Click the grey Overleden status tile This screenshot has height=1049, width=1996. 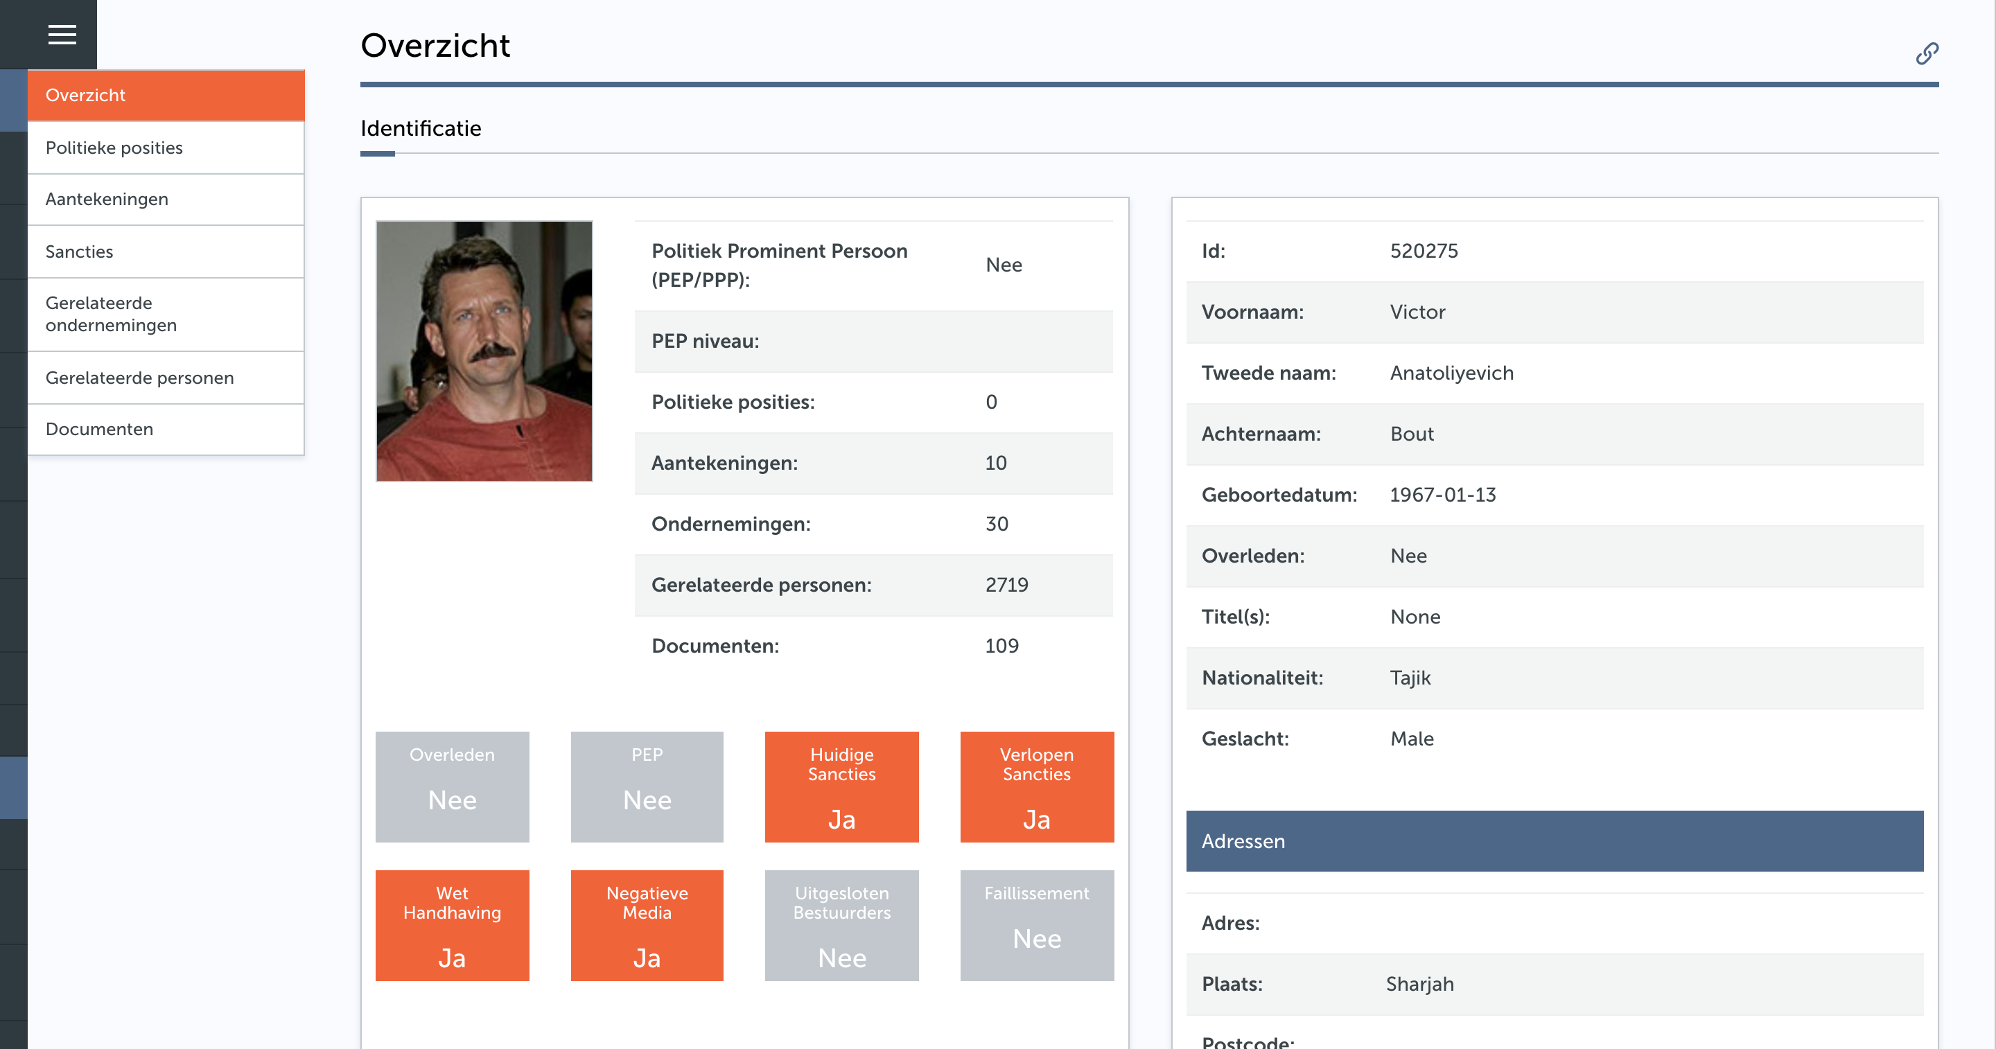[x=453, y=787]
